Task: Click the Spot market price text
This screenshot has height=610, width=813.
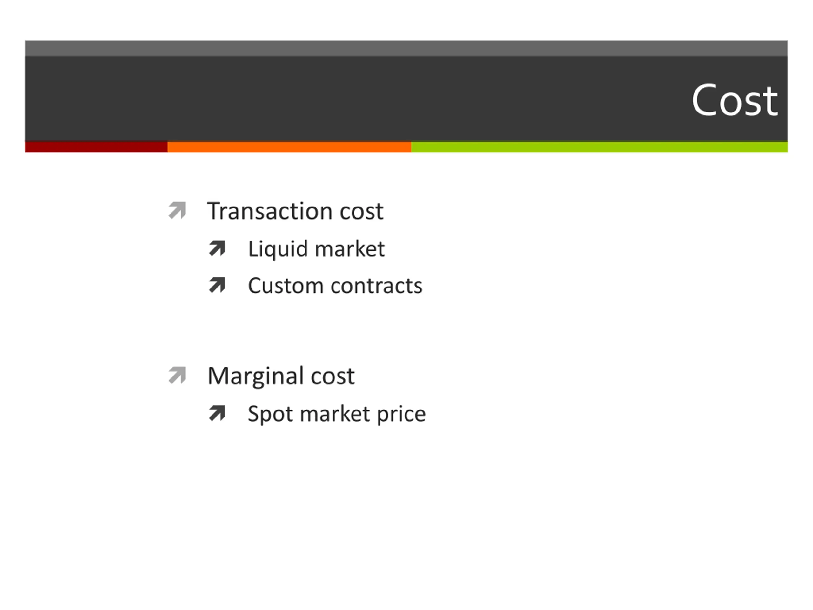Action: pos(337,414)
